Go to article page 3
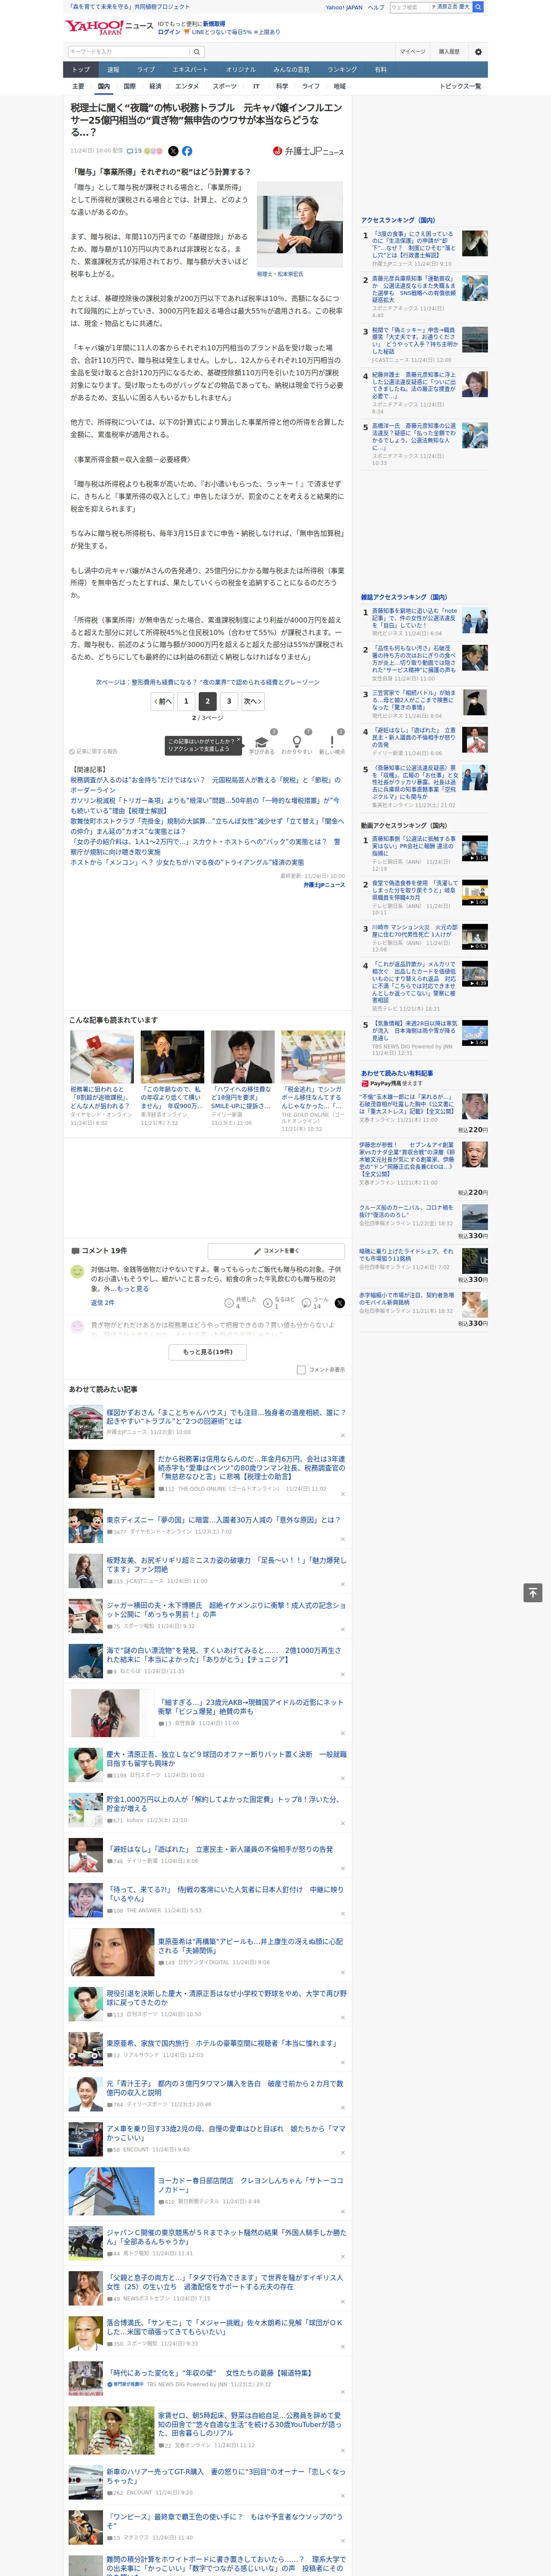This screenshot has width=551, height=2576. tap(229, 701)
